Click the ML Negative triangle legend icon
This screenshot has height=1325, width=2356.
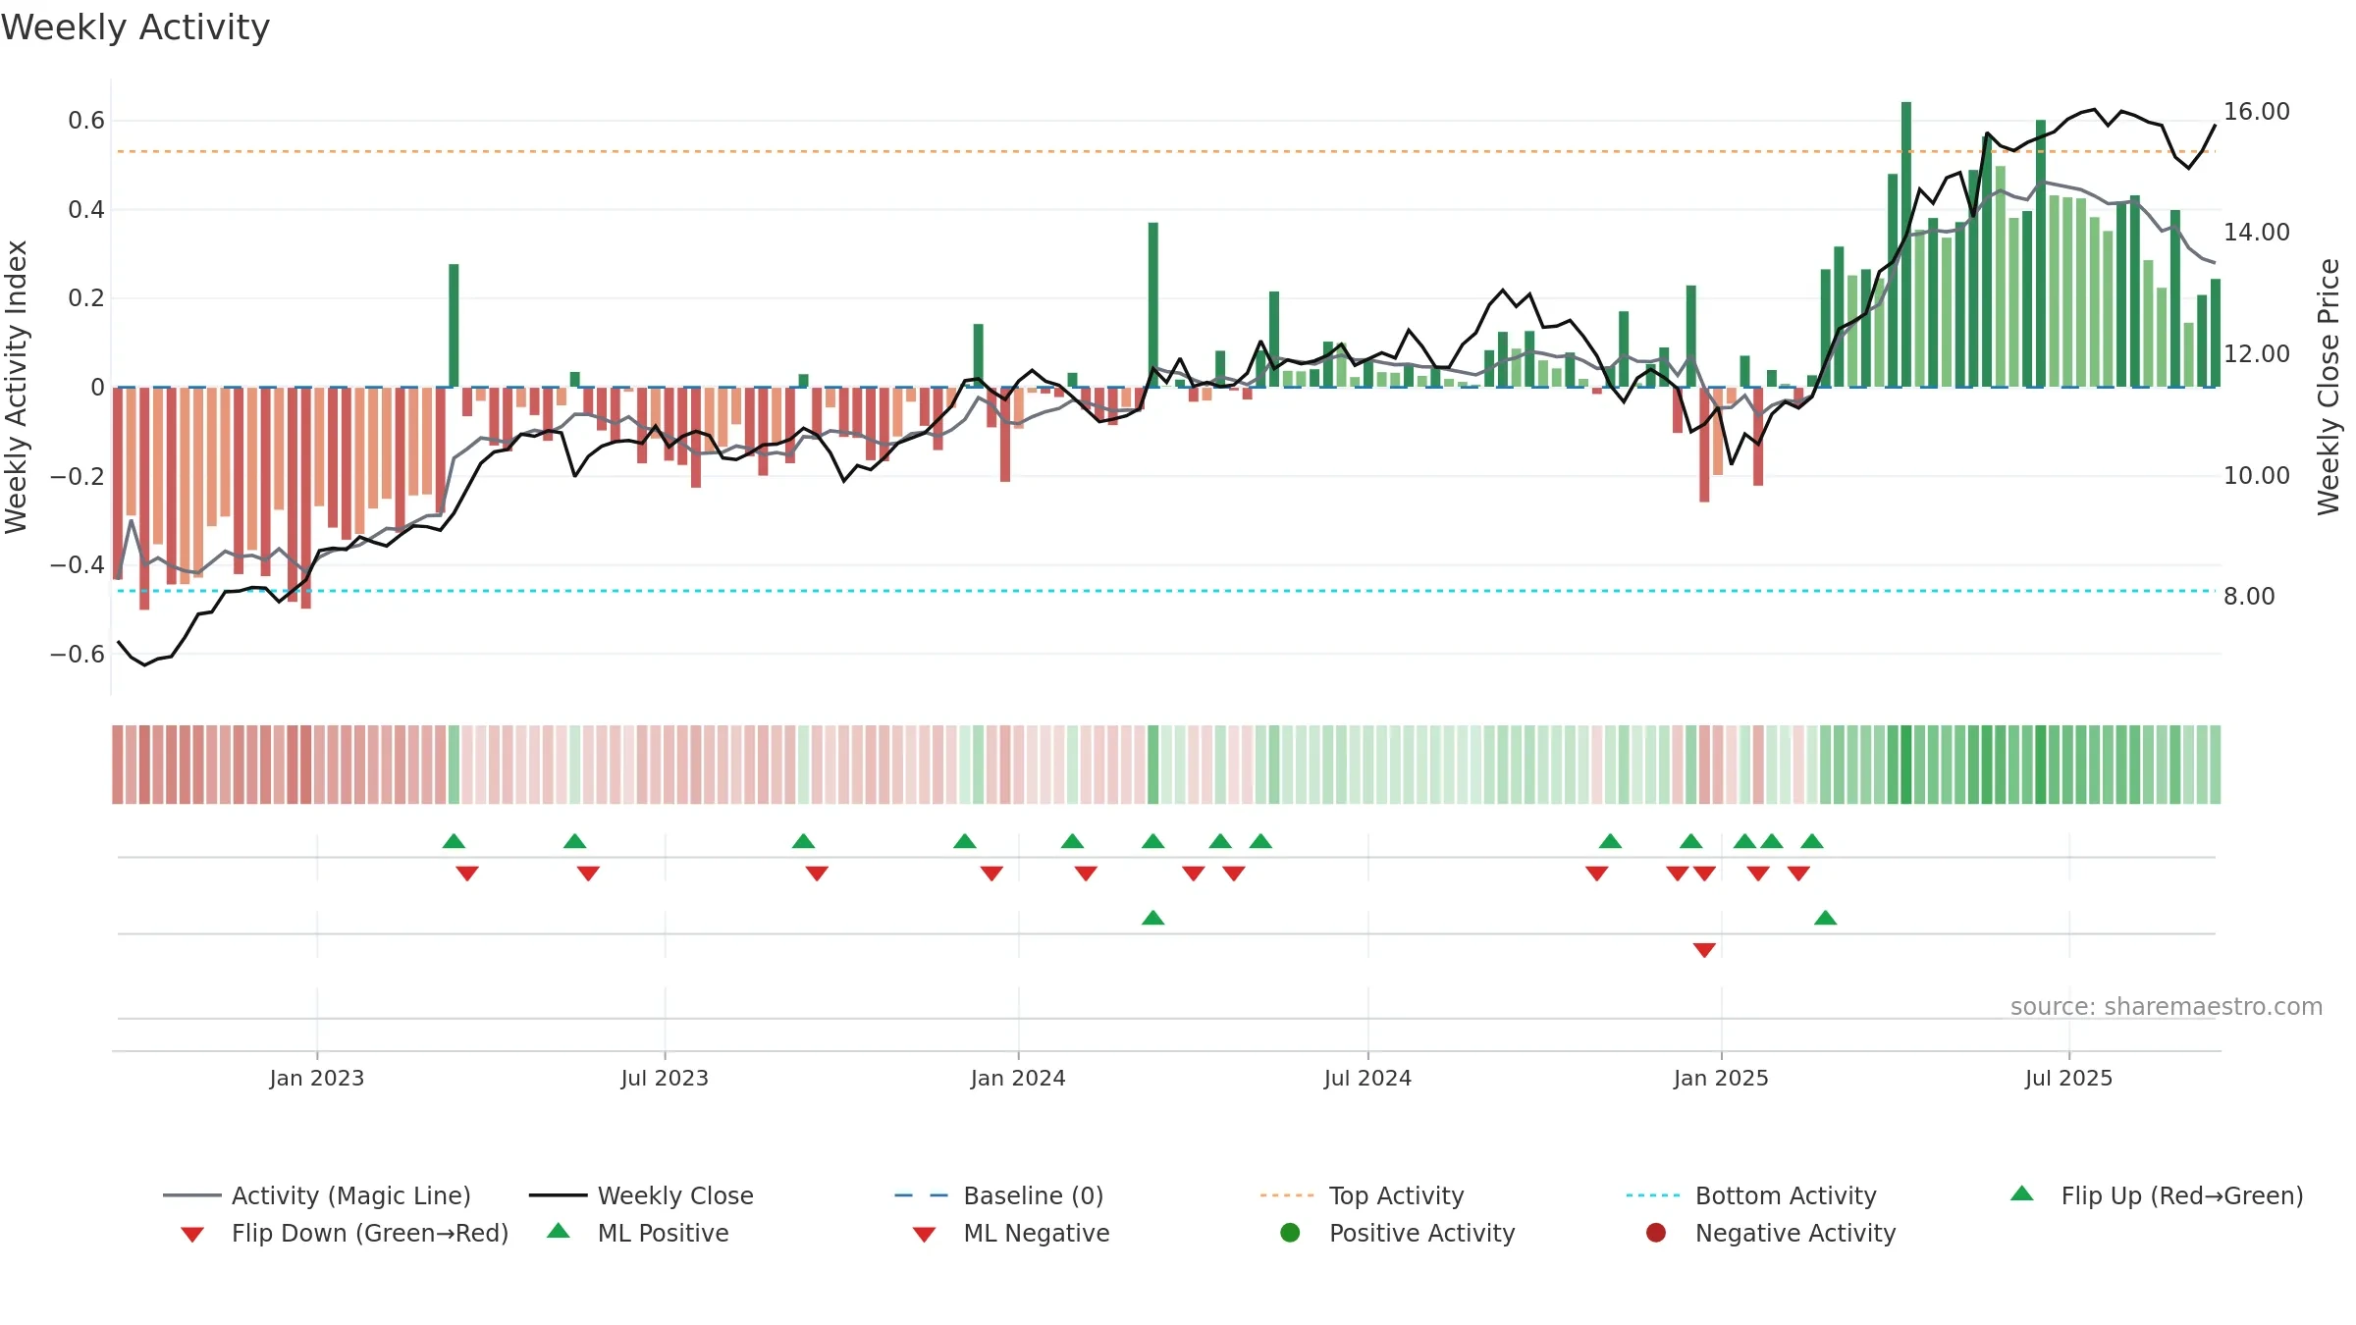coord(924,1235)
